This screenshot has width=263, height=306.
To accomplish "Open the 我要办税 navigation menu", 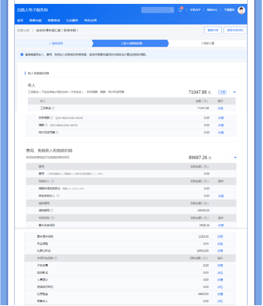I will (x=35, y=20).
